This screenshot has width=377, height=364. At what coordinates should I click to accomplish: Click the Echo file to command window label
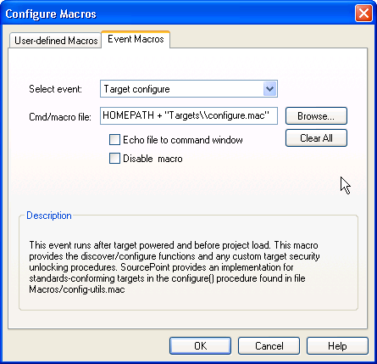point(183,140)
